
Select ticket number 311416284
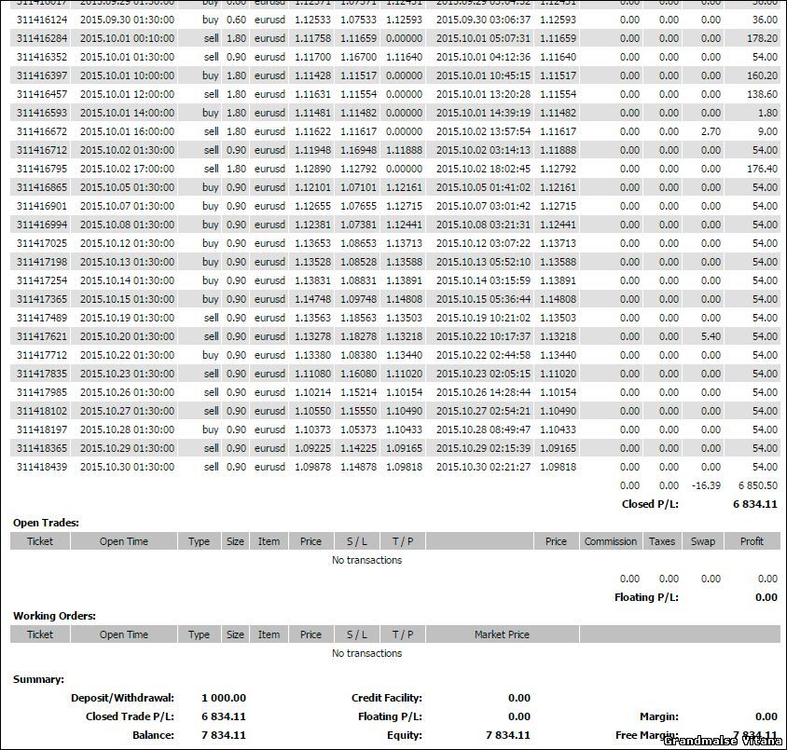(x=42, y=38)
